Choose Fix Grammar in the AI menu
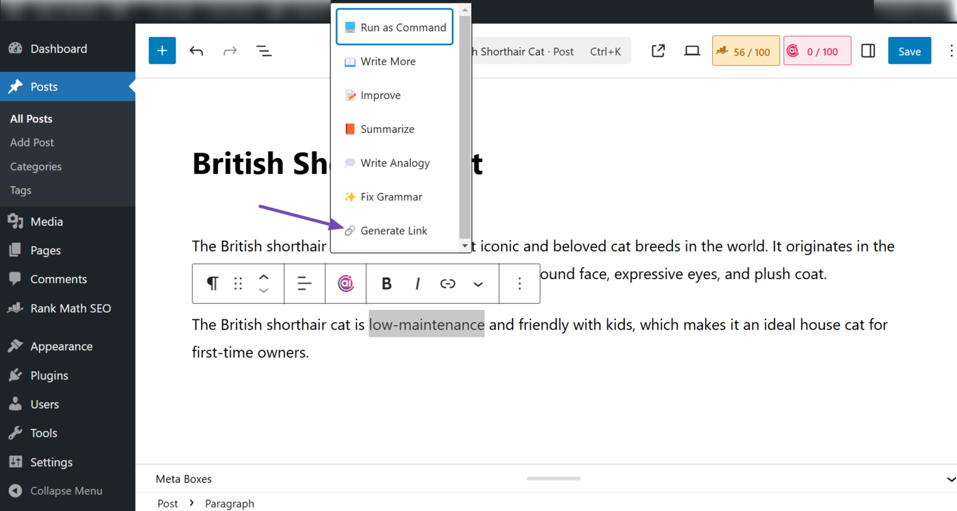957x511 pixels. pyautogui.click(x=391, y=197)
